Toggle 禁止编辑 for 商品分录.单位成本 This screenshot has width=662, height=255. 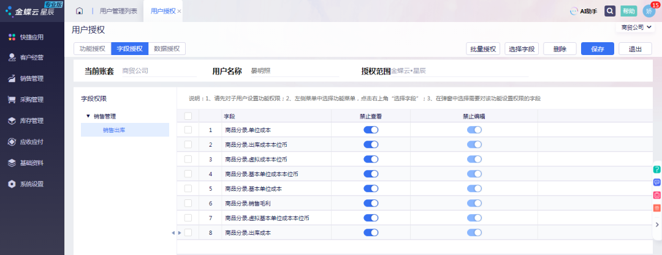[474, 130]
